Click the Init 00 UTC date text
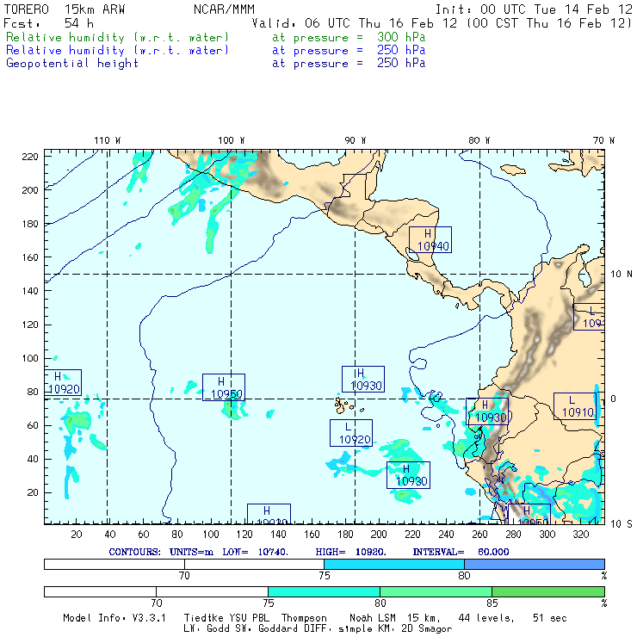 [534, 9]
